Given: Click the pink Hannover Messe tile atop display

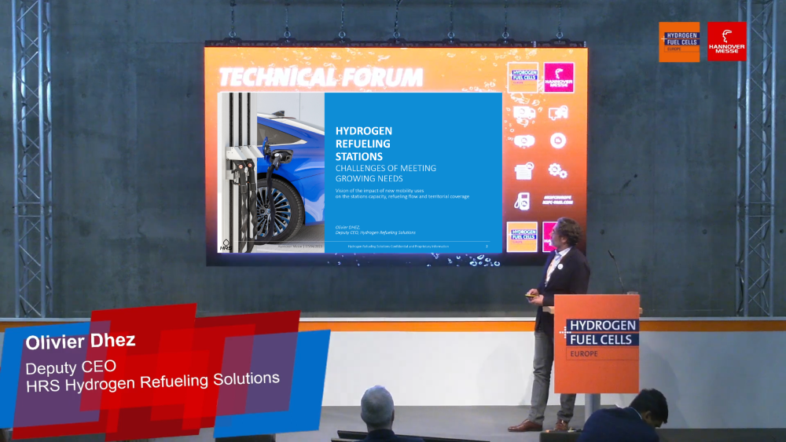Looking at the screenshot, I should pos(558,78).
